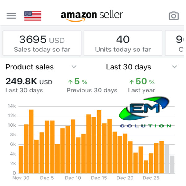Tap the first gray bar in the chart

(167, 158)
